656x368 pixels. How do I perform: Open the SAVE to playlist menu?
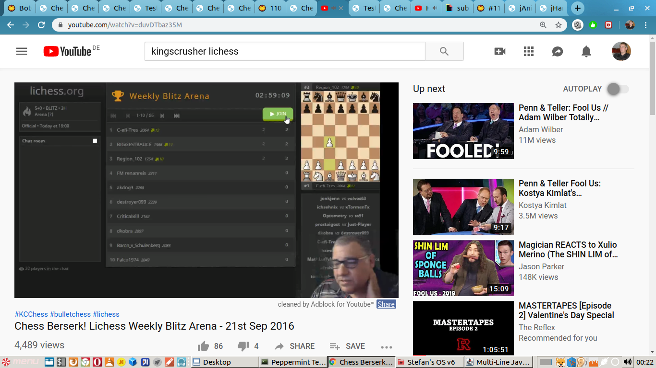[347, 346]
